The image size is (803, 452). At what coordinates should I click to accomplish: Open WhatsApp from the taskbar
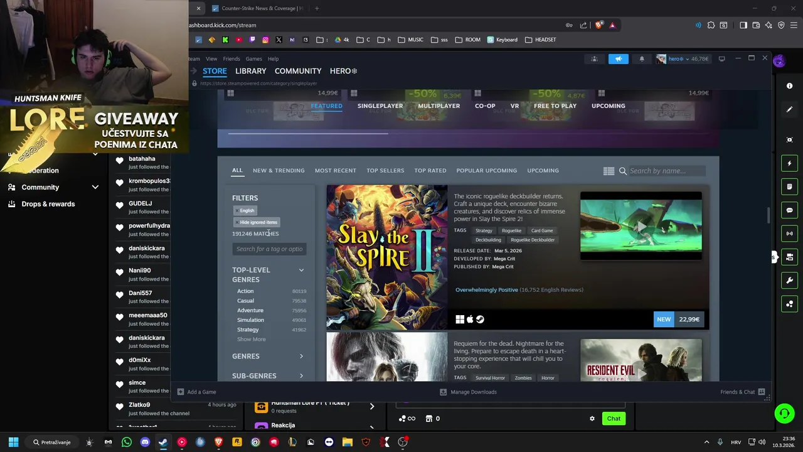(x=127, y=442)
